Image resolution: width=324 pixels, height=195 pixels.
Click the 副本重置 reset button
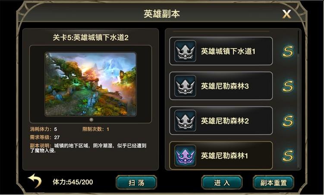274,183
